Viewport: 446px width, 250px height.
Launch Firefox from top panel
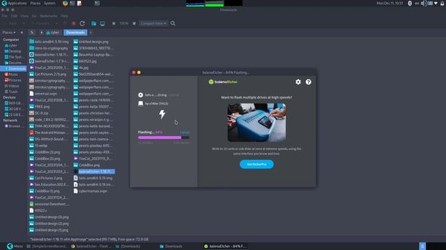[x=65, y=3]
